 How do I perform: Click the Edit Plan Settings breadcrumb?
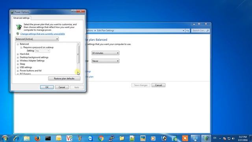(106, 30)
